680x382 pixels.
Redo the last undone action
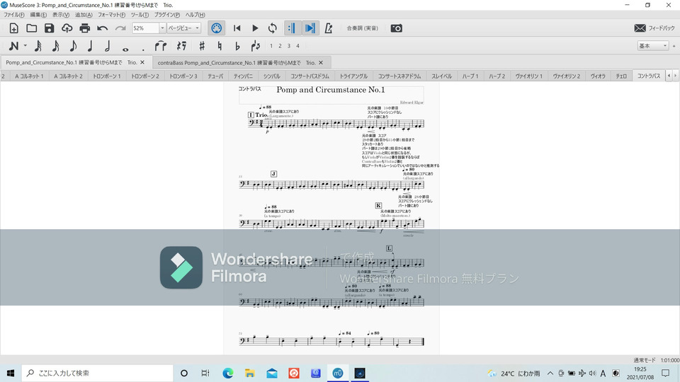click(120, 28)
